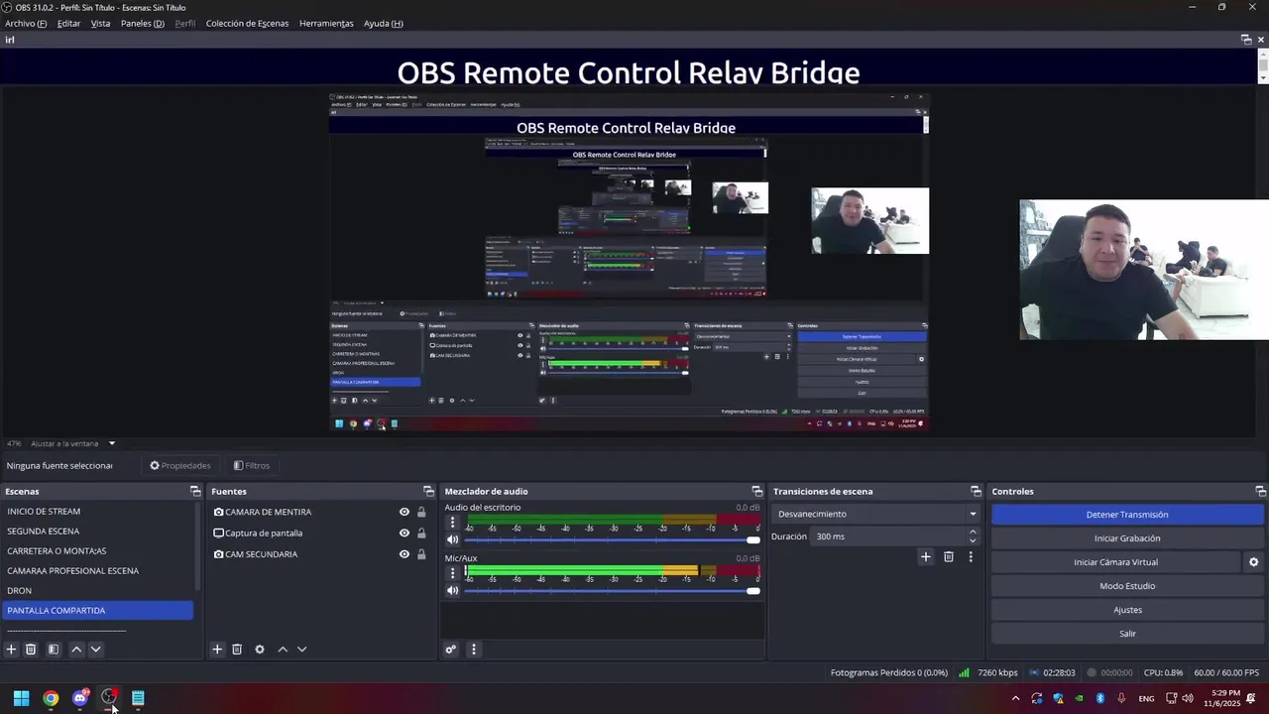Toggle visibility of Captura de pantalla source
This screenshot has width=1269, height=714.
(404, 534)
